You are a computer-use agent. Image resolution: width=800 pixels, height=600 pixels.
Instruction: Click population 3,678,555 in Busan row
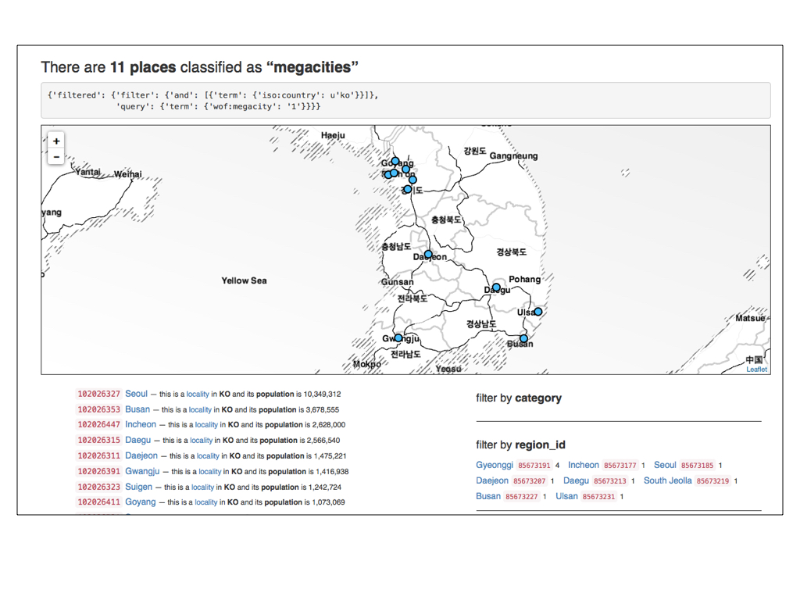(x=322, y=409)
